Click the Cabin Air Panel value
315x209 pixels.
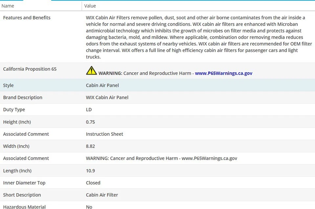click(102, 85)
